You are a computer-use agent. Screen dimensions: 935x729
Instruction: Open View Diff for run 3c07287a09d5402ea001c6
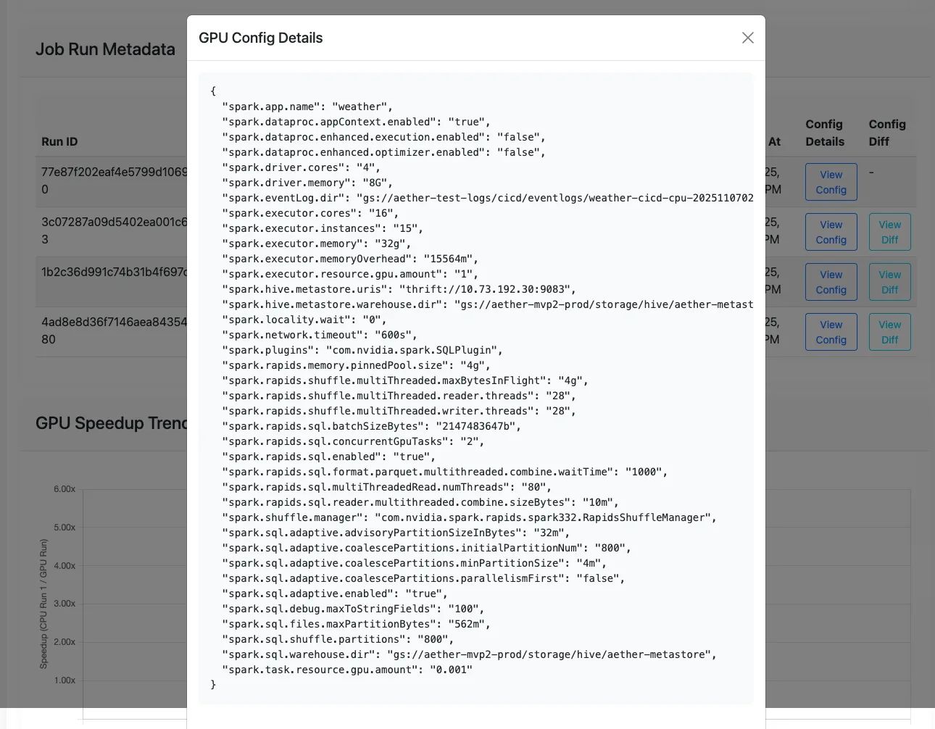889,231
